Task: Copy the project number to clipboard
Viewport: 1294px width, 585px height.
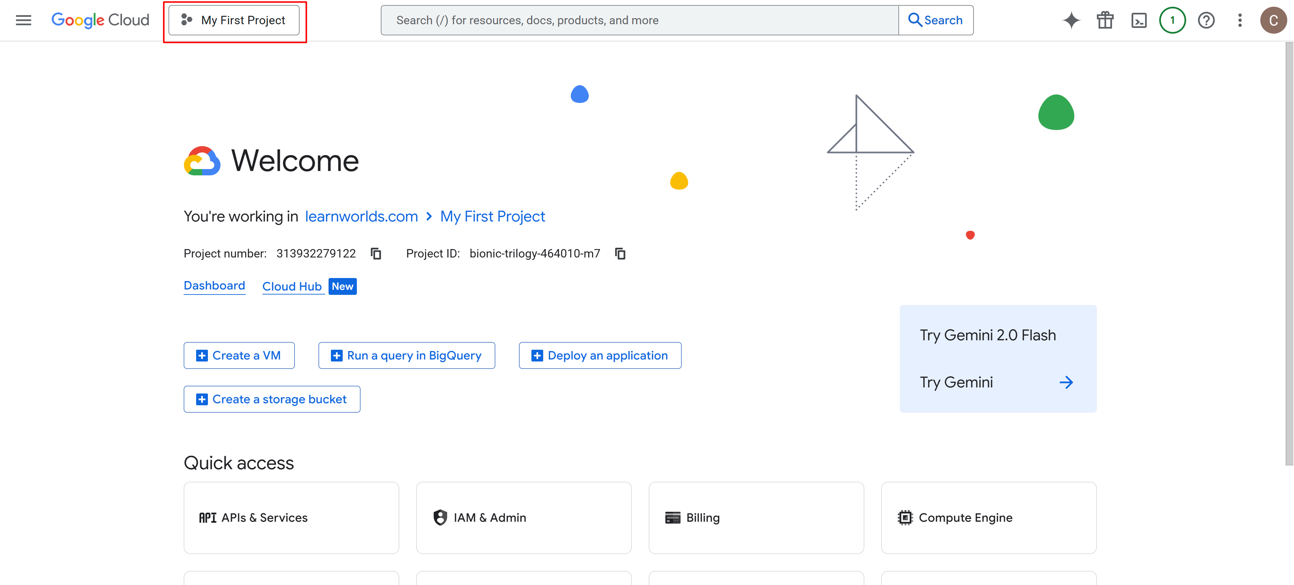Action: [x=376, y=253]
